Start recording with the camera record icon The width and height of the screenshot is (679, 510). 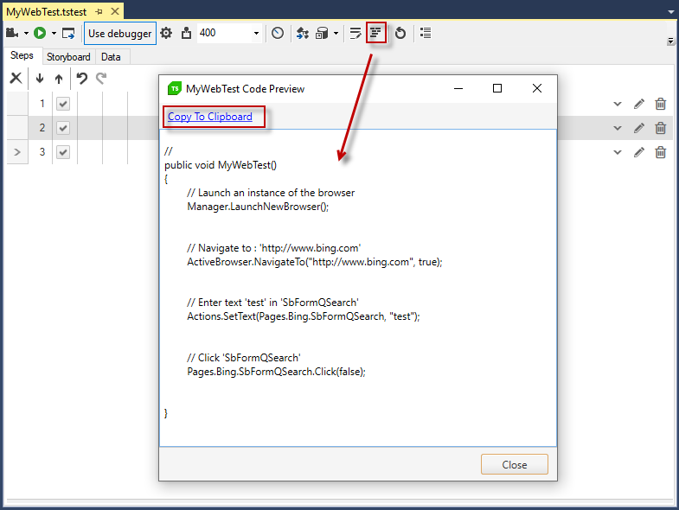[x=12, y=33]
